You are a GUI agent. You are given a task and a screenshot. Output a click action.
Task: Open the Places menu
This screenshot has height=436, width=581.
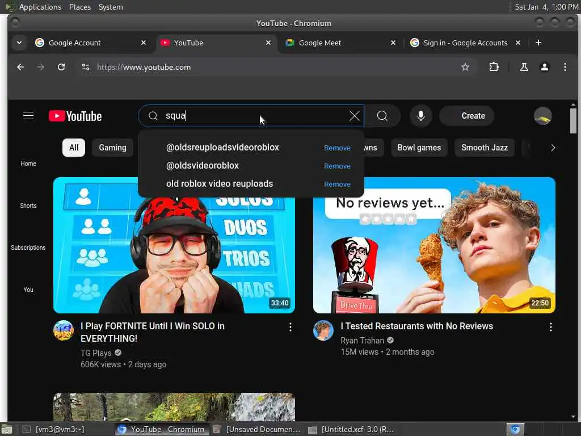[x=79, y=7]
